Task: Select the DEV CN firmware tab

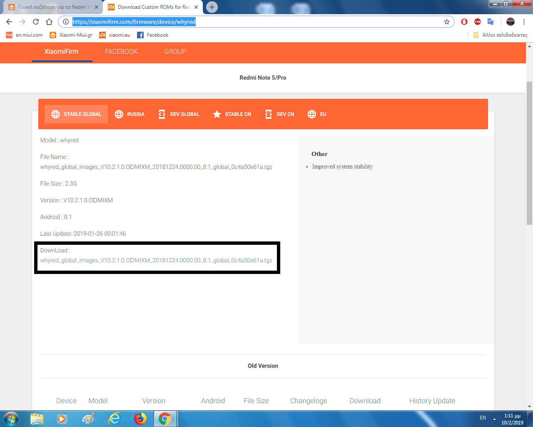Action: click(279, 114)
